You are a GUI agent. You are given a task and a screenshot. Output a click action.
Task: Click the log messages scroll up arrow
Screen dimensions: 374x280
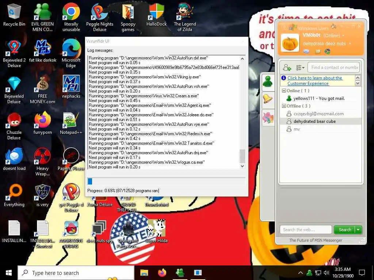coord(243,59)
